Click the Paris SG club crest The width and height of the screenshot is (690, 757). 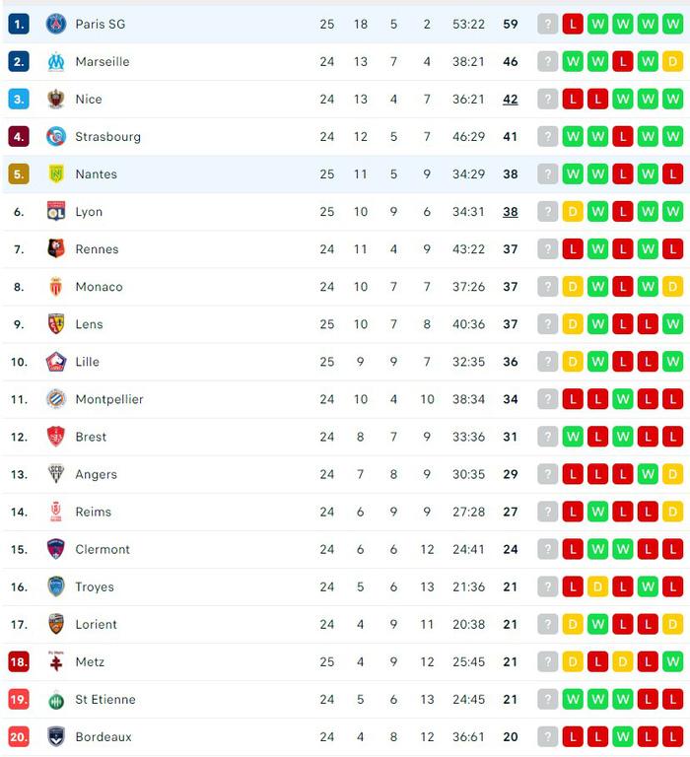click(56, 24)
